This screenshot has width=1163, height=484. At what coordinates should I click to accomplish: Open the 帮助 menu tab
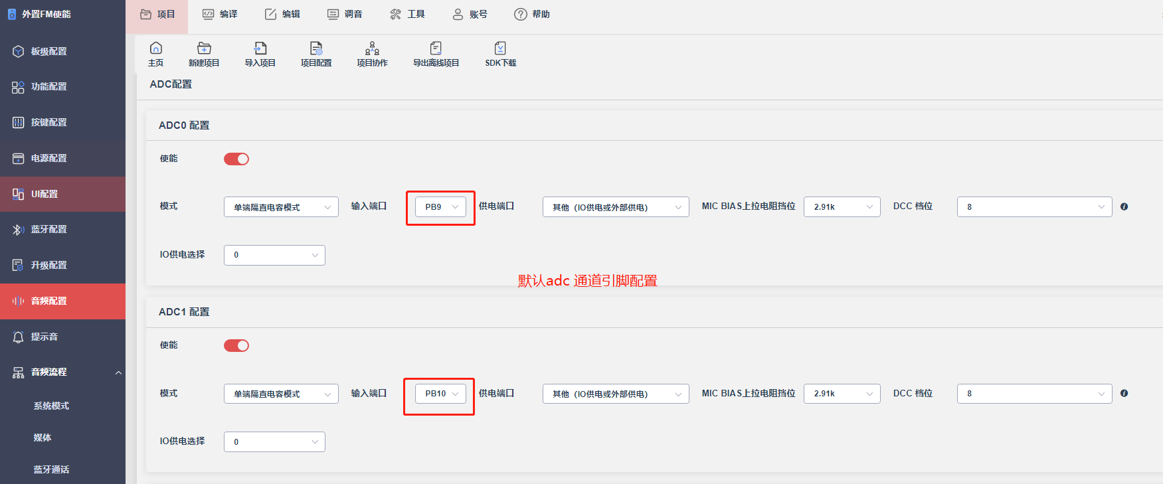[x=532, y=14]
